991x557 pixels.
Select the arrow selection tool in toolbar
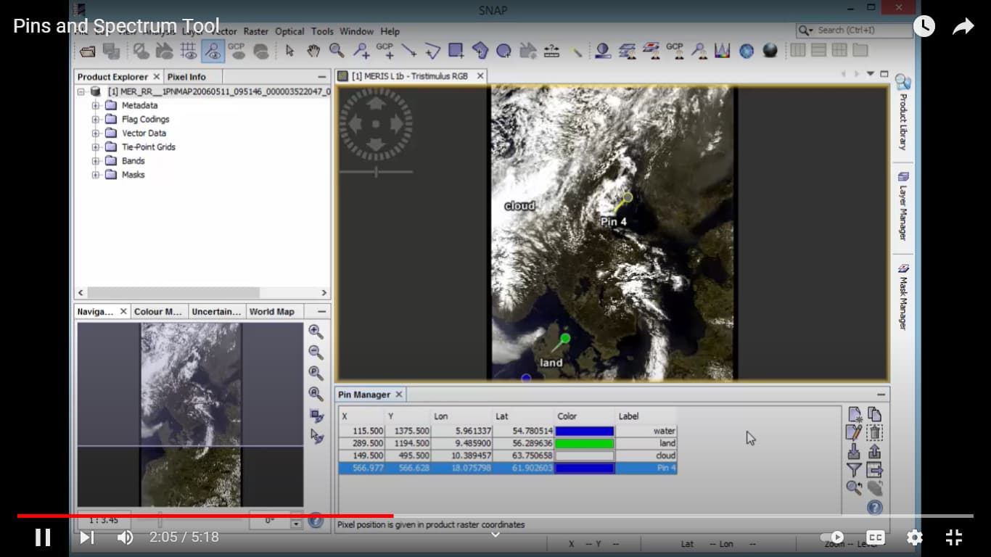click(x=290, y=50)
